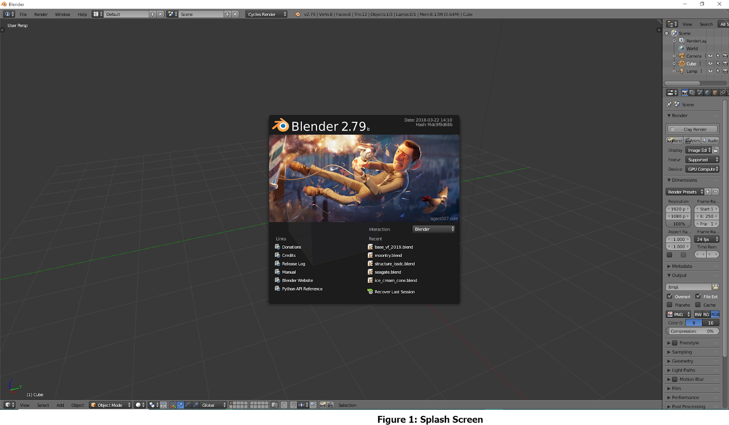Click the Properties editor type icon
The width and height of the screenshot is (729, 425).
[x=672, y=92]
